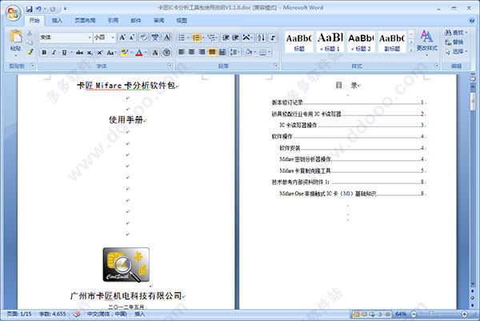
Task: Open the Paragraph dialog launcher
Action: (276, 66)
